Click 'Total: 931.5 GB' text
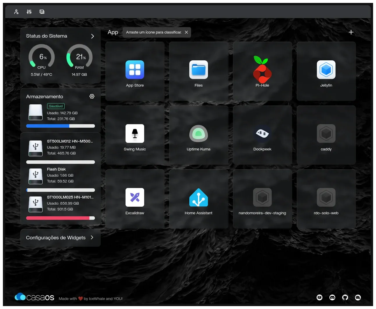The height and width of the screenshot is (309, 376). [60, 209]
